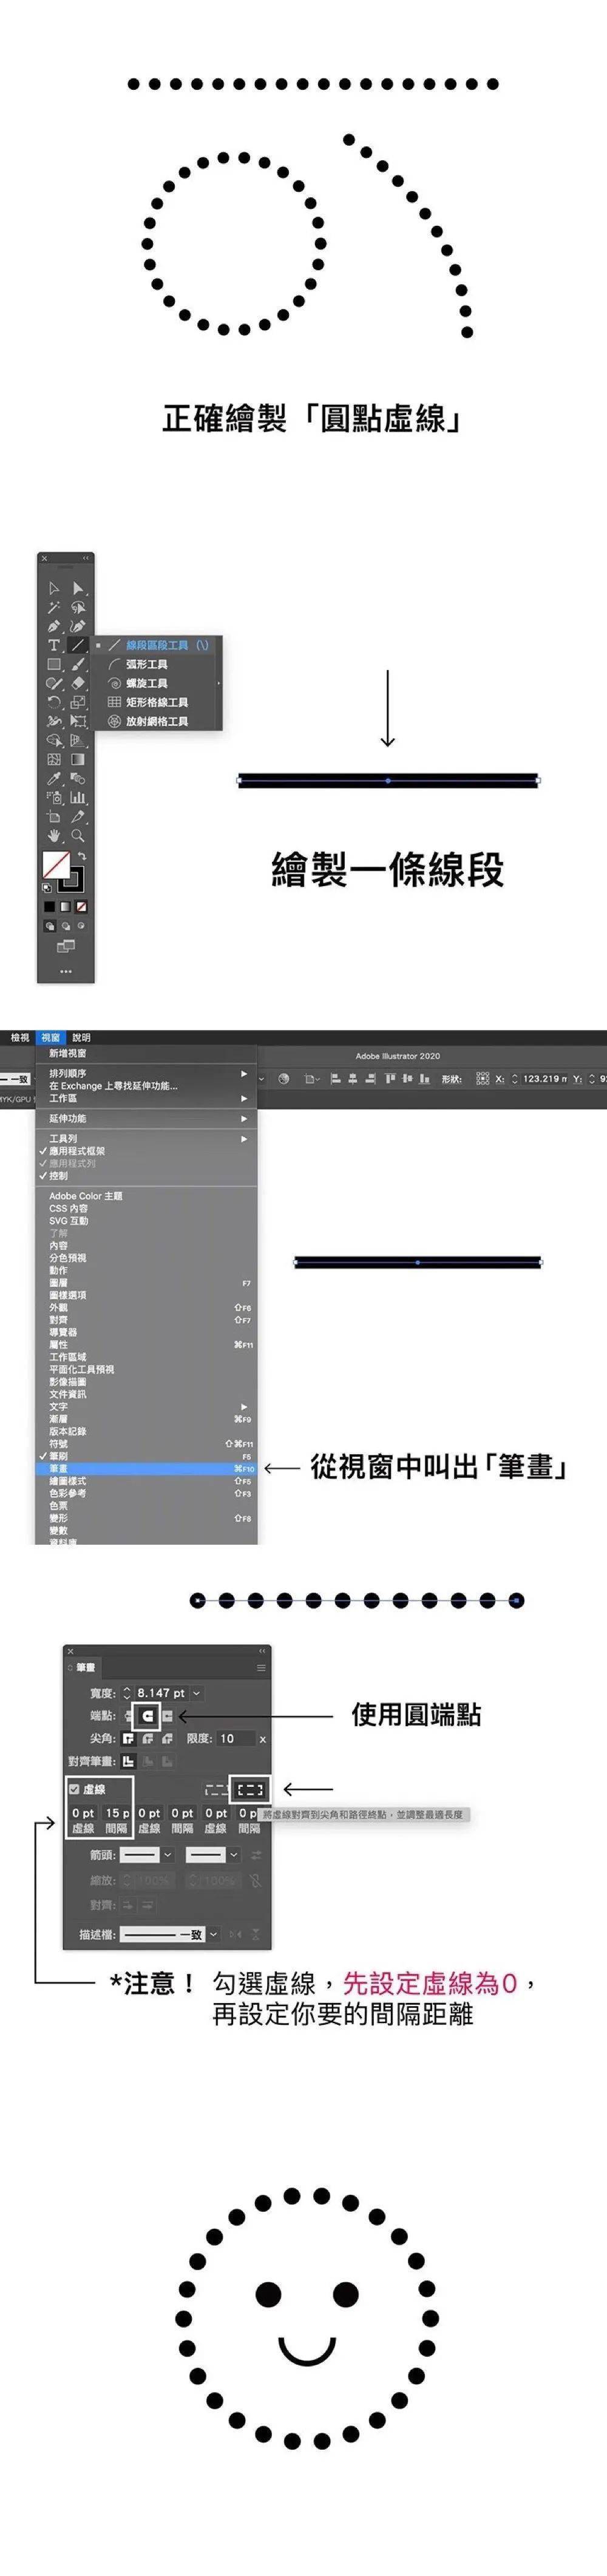Click the align dashes to corners icon

[249, 1789]
